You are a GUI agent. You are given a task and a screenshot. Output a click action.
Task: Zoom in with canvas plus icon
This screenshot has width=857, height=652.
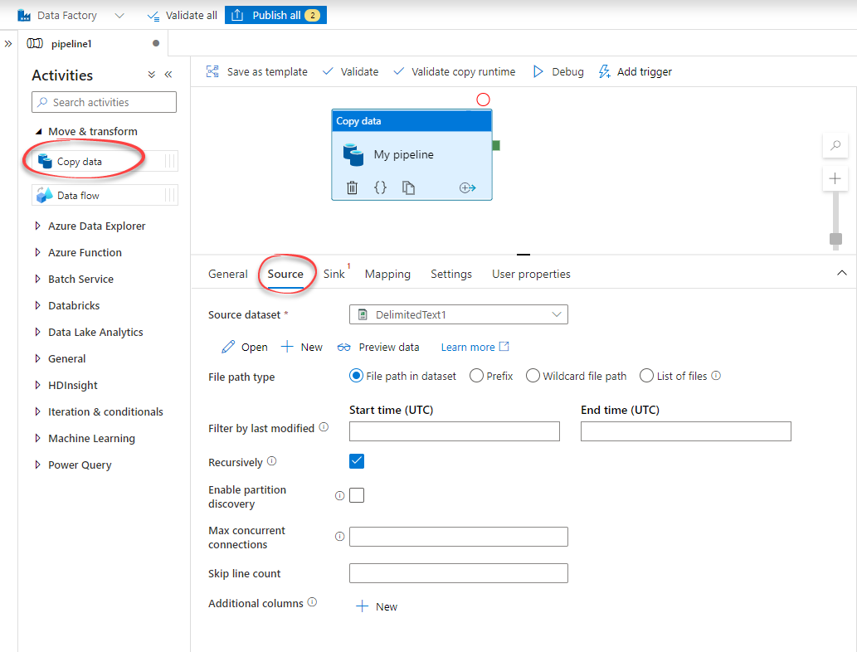click(835, 178)
